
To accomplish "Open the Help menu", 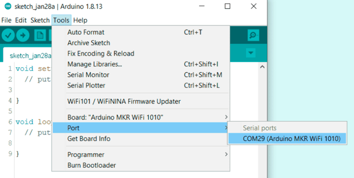I will (80, 20).
